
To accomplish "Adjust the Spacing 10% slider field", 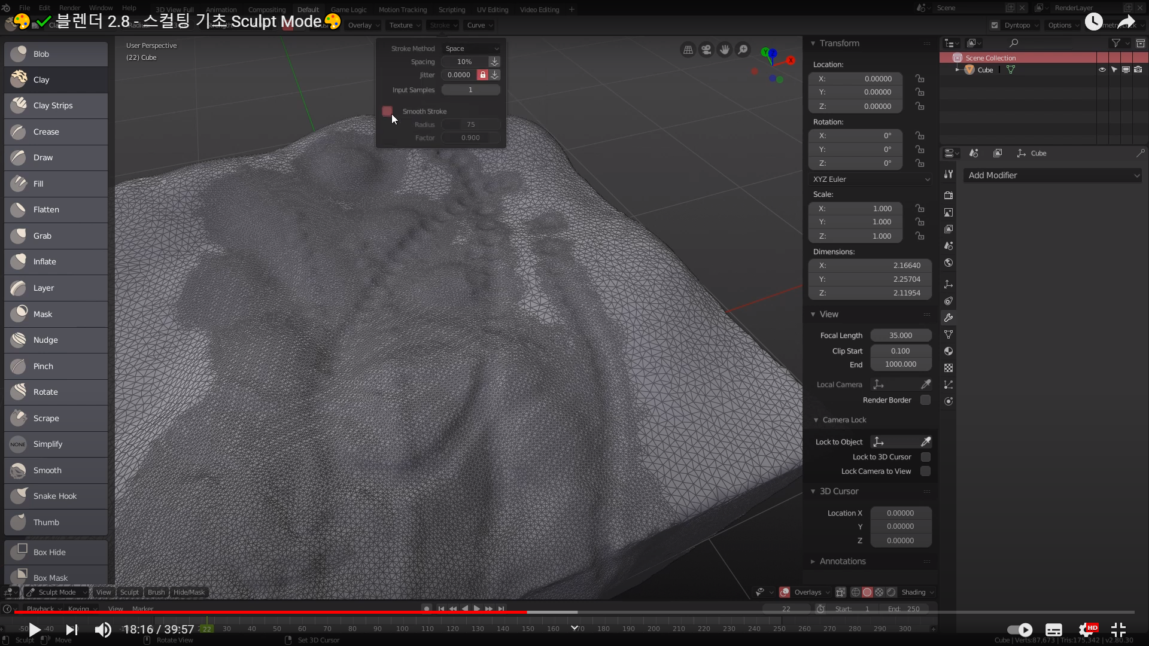I will [x=465, y=62].
